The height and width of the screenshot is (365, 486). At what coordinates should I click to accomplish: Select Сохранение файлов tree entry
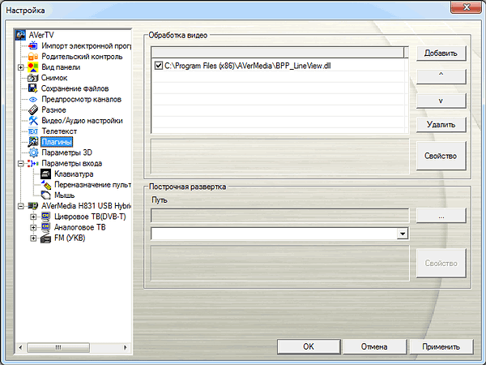click(x=75, y=88)
